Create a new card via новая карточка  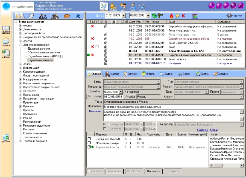click(6, 30)
